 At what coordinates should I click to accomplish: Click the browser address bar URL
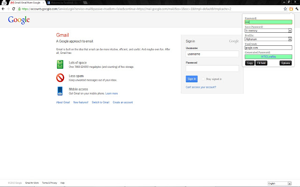tap(126, 9)
